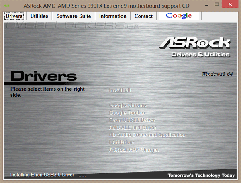Install AMD ALL in 1 Driver

point(133,128)
